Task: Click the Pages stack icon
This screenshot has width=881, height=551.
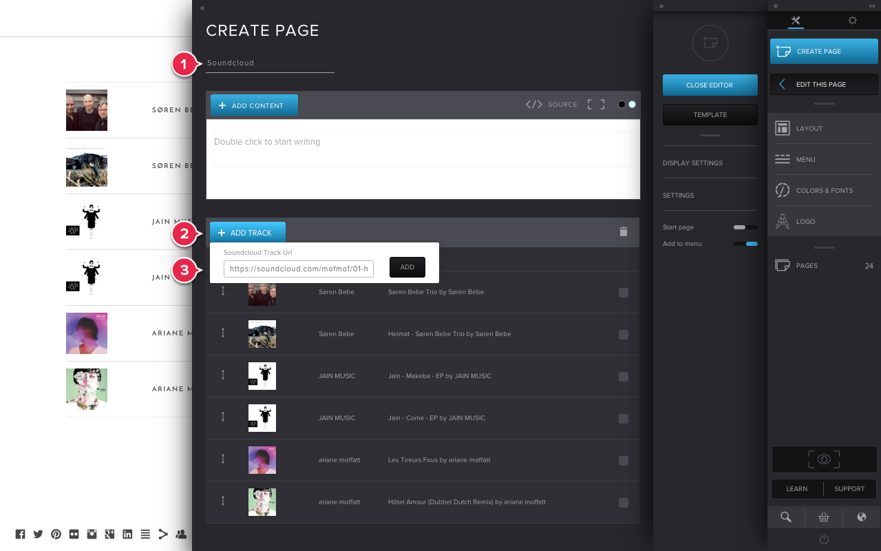Action: coord(782,265)
